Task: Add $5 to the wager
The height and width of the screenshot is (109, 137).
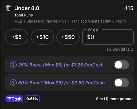Action: click(x=17, y=37)
